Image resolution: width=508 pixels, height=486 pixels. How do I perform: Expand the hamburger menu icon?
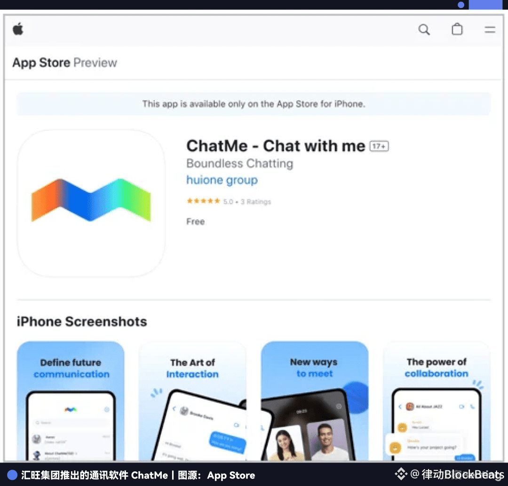(490, 30)
